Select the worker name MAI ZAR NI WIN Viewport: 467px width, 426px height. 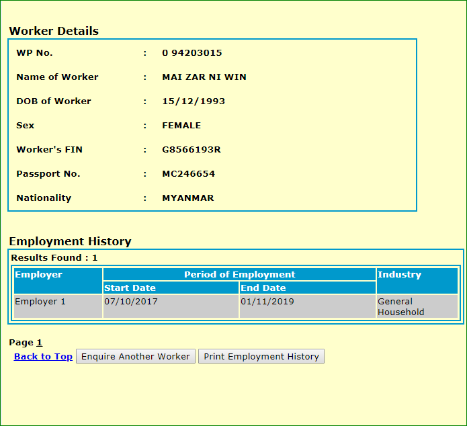tap(204, 77)
